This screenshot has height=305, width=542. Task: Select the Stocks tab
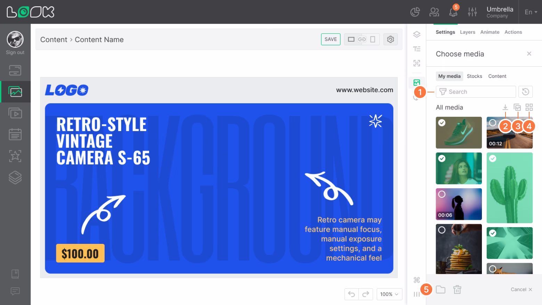[474, 76]
